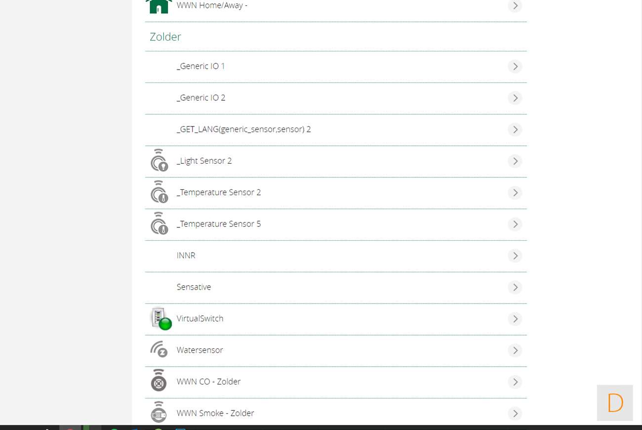Open details chevron for _GET_LANG(generic_sensor,sensor) 2
This screenshot has width=642, height=430.
tap(515, 129)
